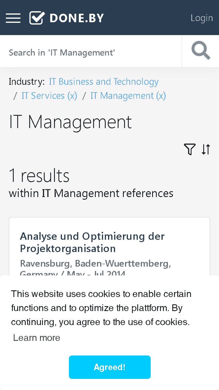
Task: Click the '1 results' count text
Action: tap(39, 175)
